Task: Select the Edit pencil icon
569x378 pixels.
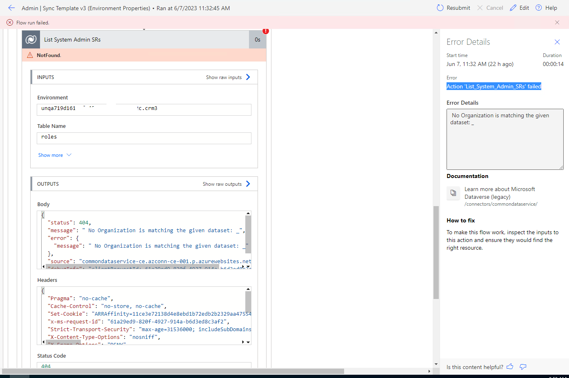Action: 513,7
